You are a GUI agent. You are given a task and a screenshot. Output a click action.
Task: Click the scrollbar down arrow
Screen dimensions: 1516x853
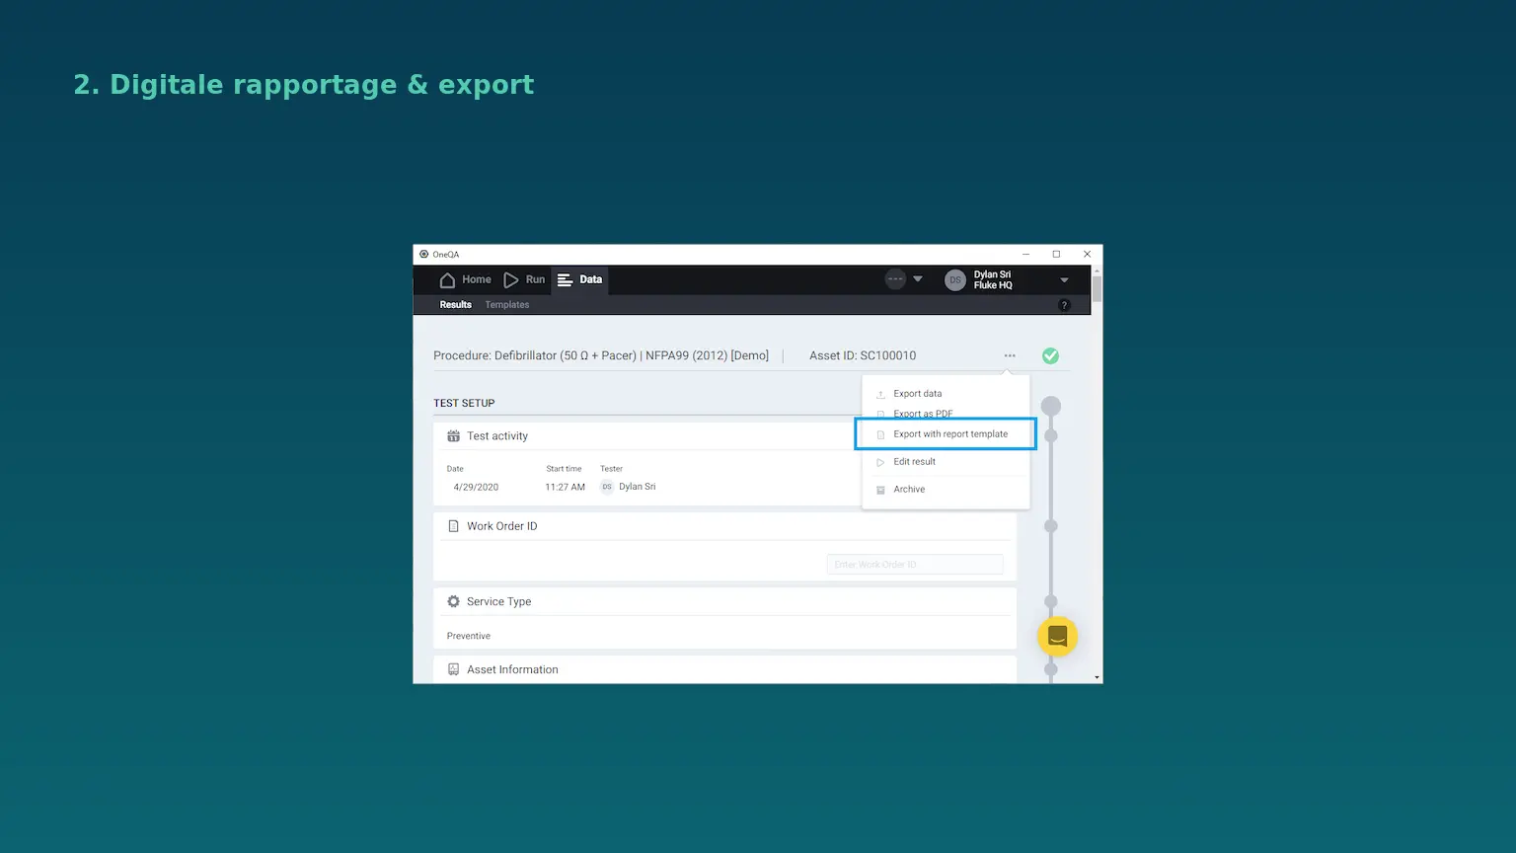click(x=1097, y=677)
